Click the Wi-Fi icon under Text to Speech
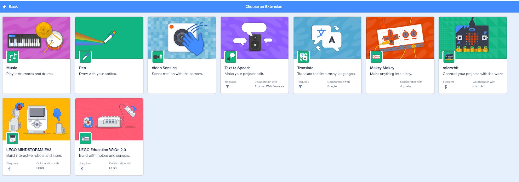This screenshot has height=182, width=519. click(x=228, y=87)
